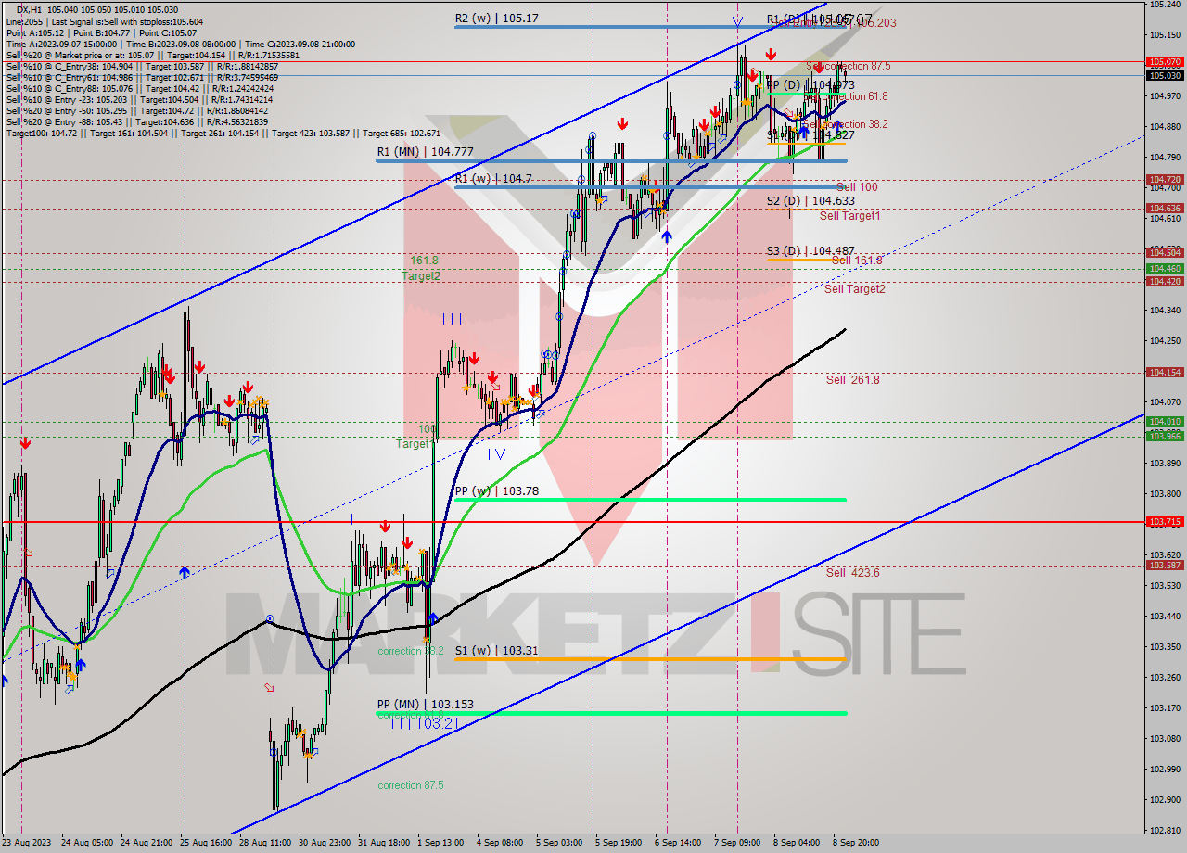Select the current price tag 105.030

pyautogui.click(x=1165, y=75)
